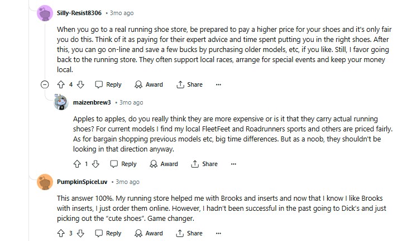Upvote PumpkinSpiceLuv's comment
407x241 pixels.
coord(61,233)
